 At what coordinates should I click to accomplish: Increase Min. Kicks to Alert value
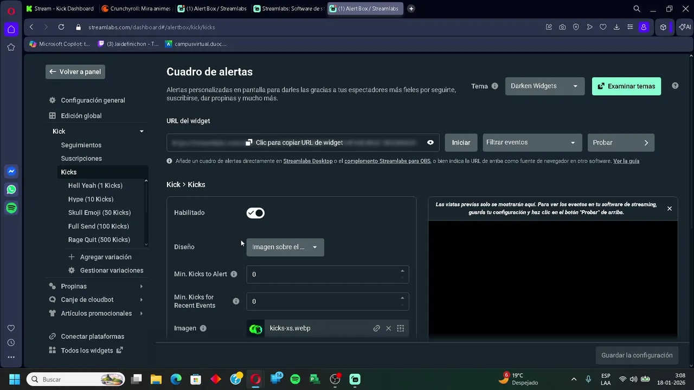coord(402,271)
